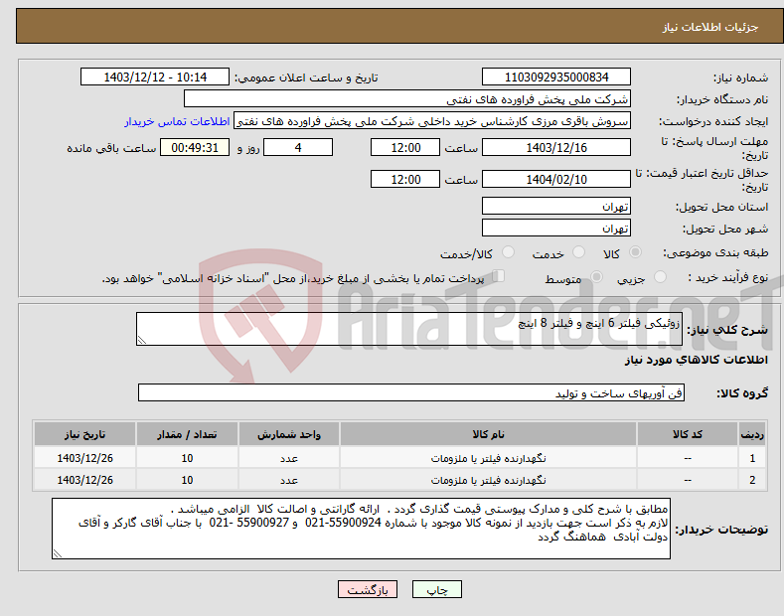Click the response deadline time 12:00 field
784x616 pixels.
pos(405,147)
